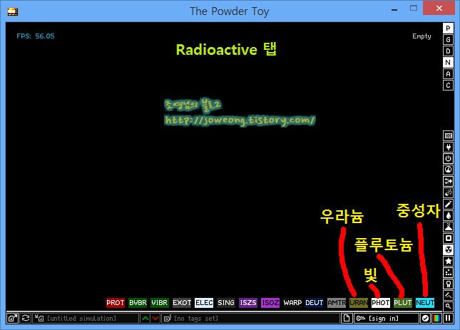Select the ISZS element
460x330 pixels.
coord(248,303)
